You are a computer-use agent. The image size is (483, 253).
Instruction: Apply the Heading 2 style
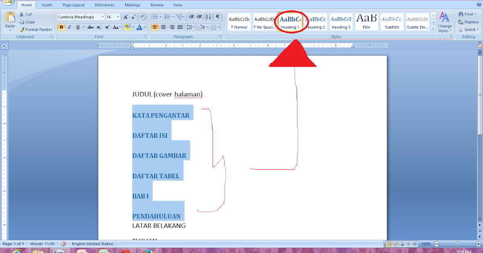tap(316, 22)
